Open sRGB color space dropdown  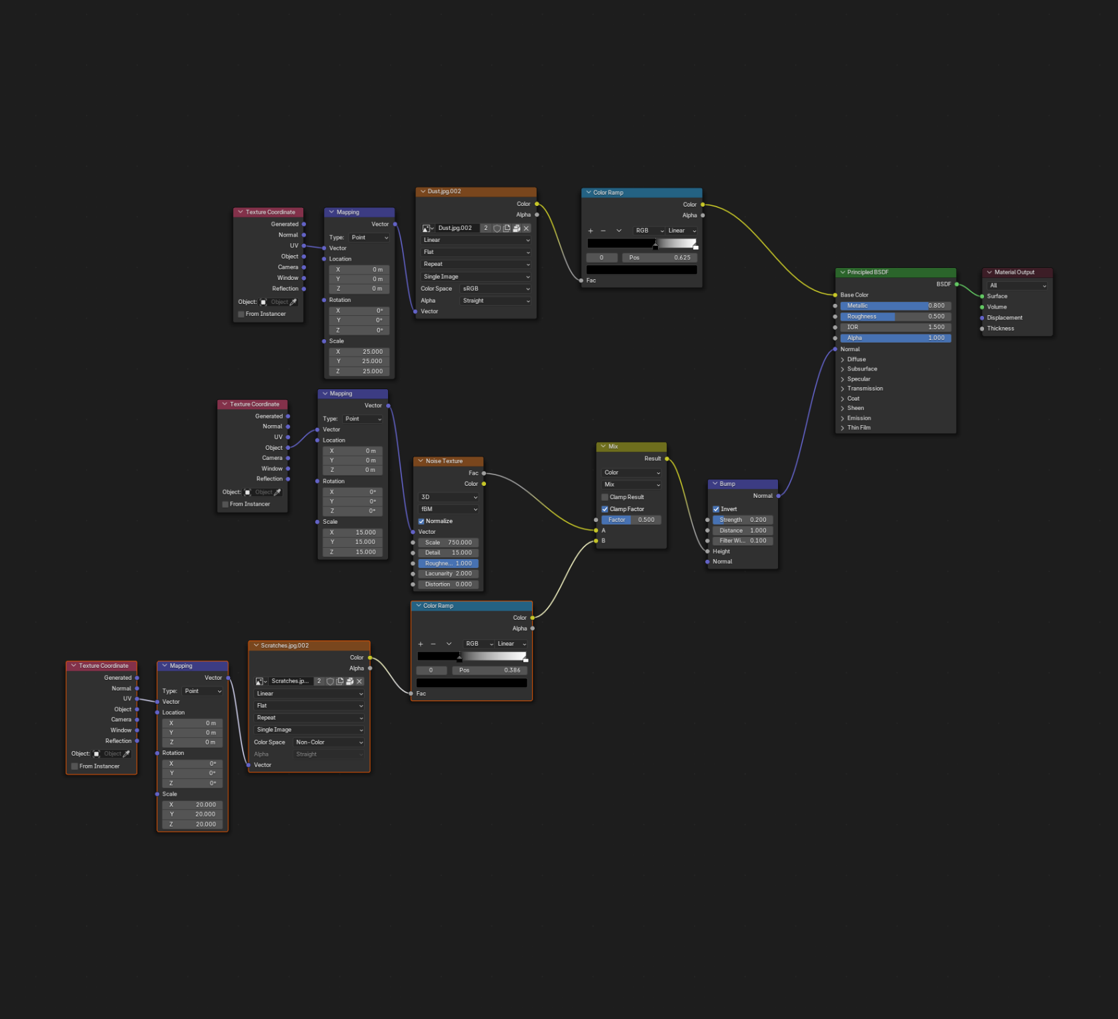click(x=496, y=289)
